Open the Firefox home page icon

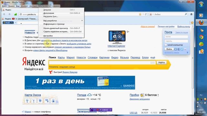pos(191,14)
